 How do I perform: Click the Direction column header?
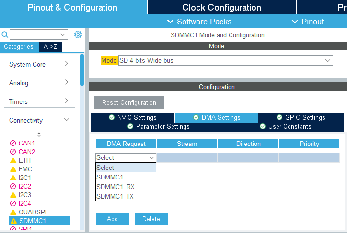point(248,144)
